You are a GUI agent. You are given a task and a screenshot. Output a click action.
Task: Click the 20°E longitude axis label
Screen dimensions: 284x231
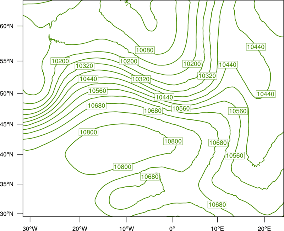pyautogui.click(x=264, y=229)
